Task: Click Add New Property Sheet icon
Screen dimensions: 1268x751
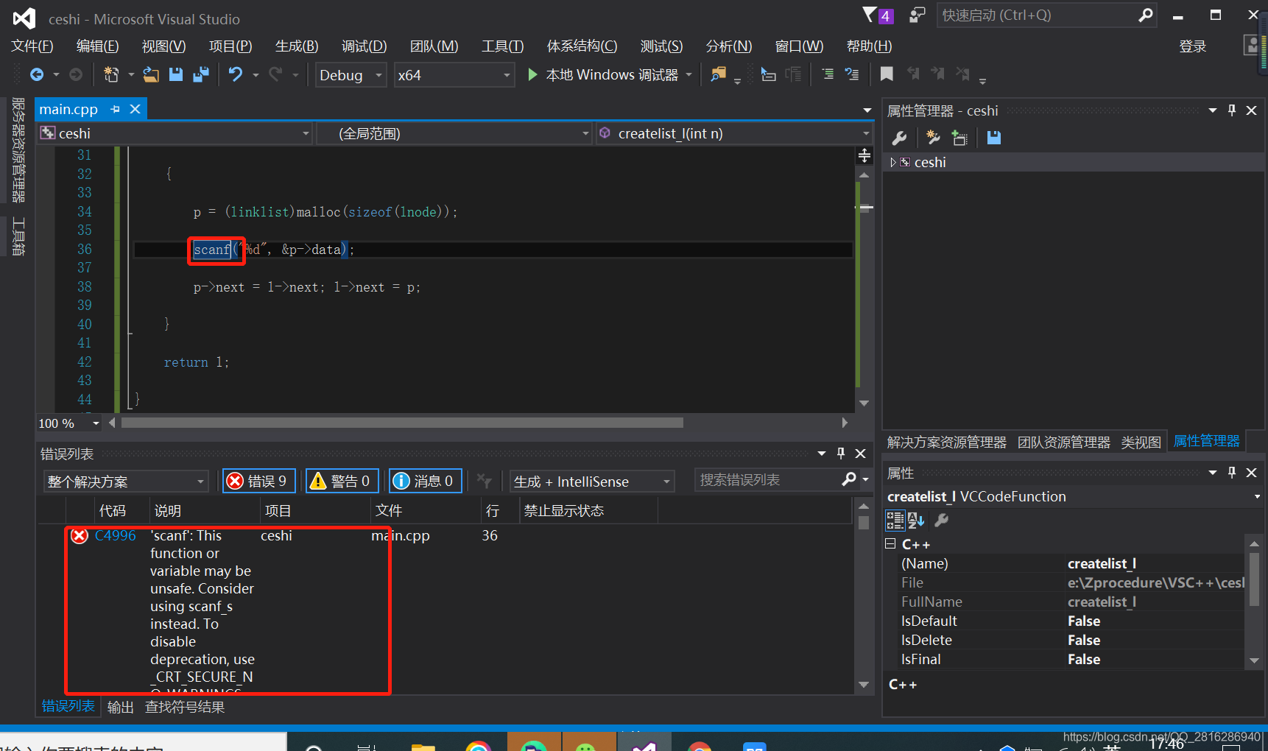Action: tap(933, 138)
